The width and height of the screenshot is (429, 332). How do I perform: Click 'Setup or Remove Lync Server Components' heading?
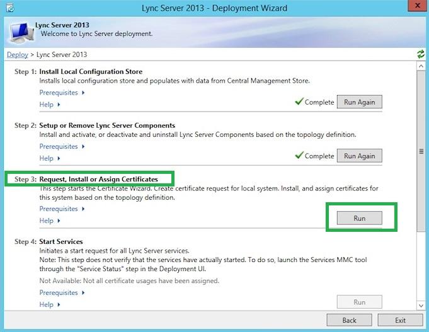107,125
